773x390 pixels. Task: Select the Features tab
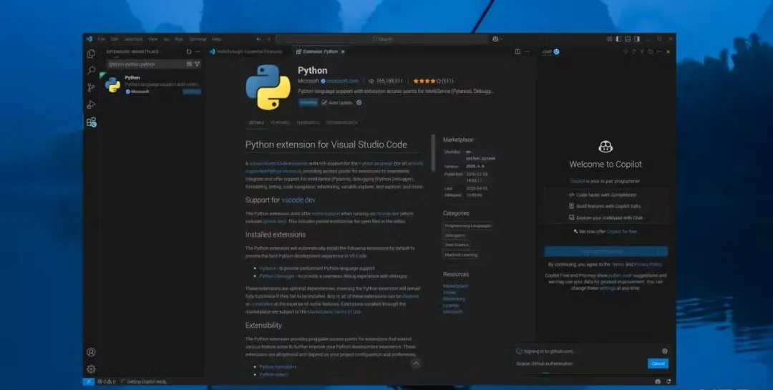point(280,123)
